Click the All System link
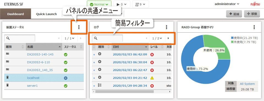This screenshot has height=101, width=264. tap(247, 84)
